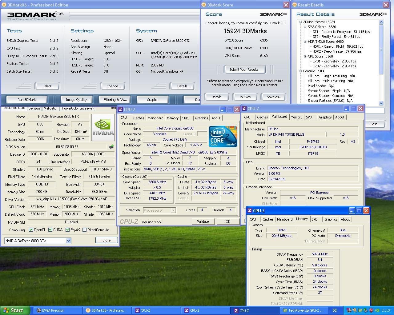Toggle the OpenCL checkbox
The height and width of the screenshot is (315, 394).
click(x=31, y=230)
